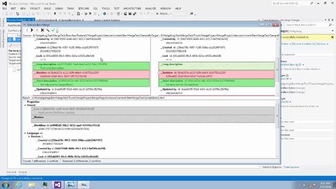Select Short description field radio in source pane
336x189 pixels.
(x=33, y=81)
